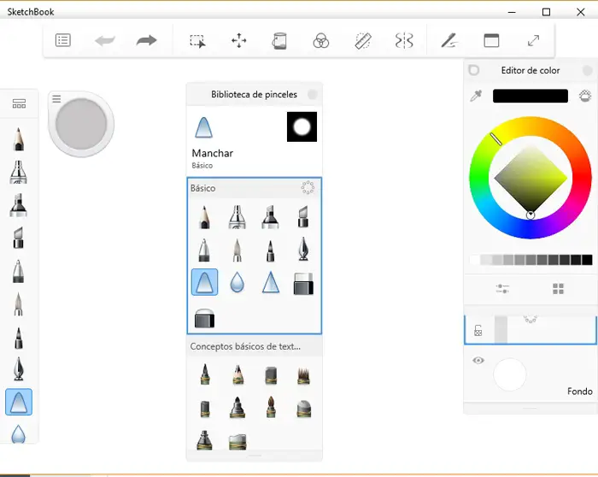The height and width of the screenshot is (477, 598).
Task: Choose felt tip pen in Básico set
Action: (270, 250)
